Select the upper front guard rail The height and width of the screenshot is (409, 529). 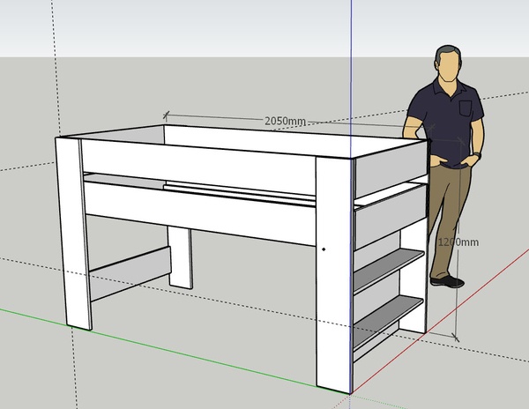[198, 159]
